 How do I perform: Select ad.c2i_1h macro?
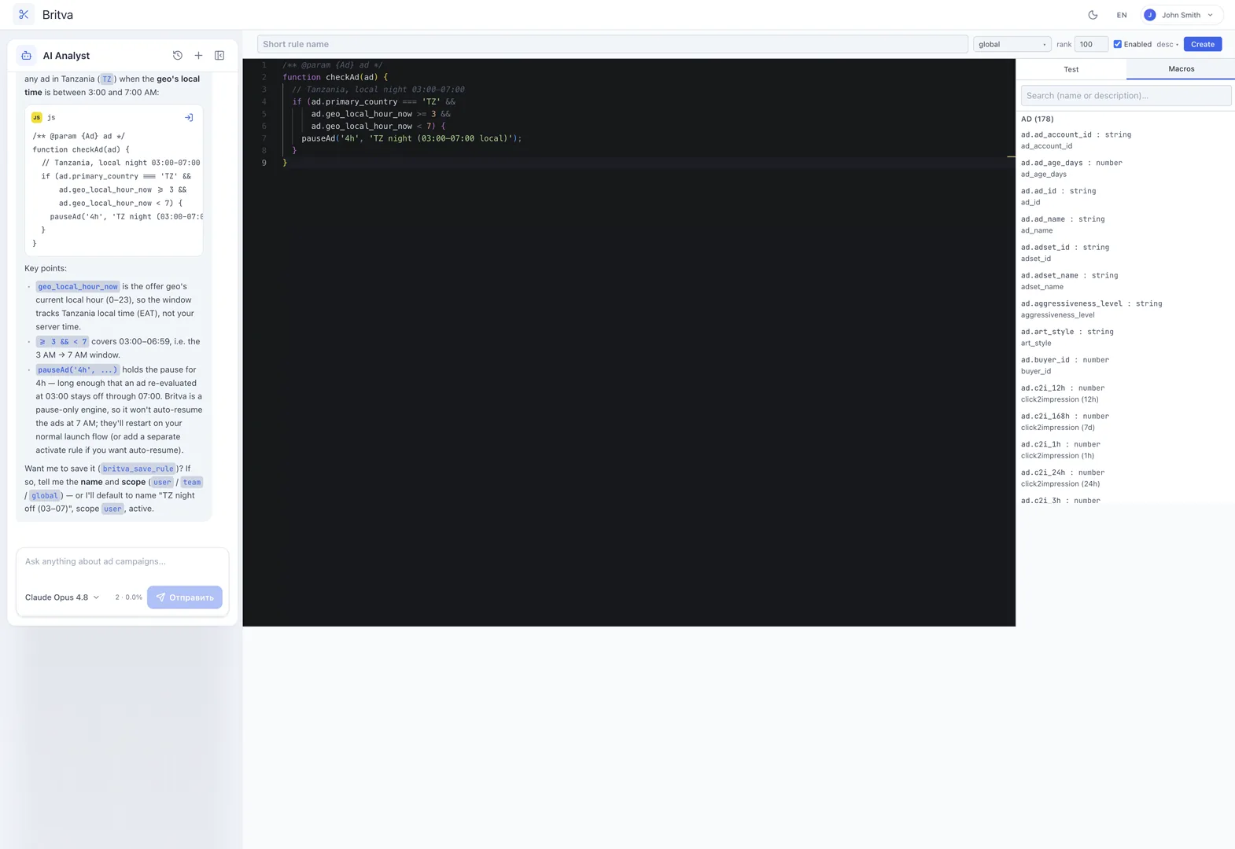click(1125, 450)
